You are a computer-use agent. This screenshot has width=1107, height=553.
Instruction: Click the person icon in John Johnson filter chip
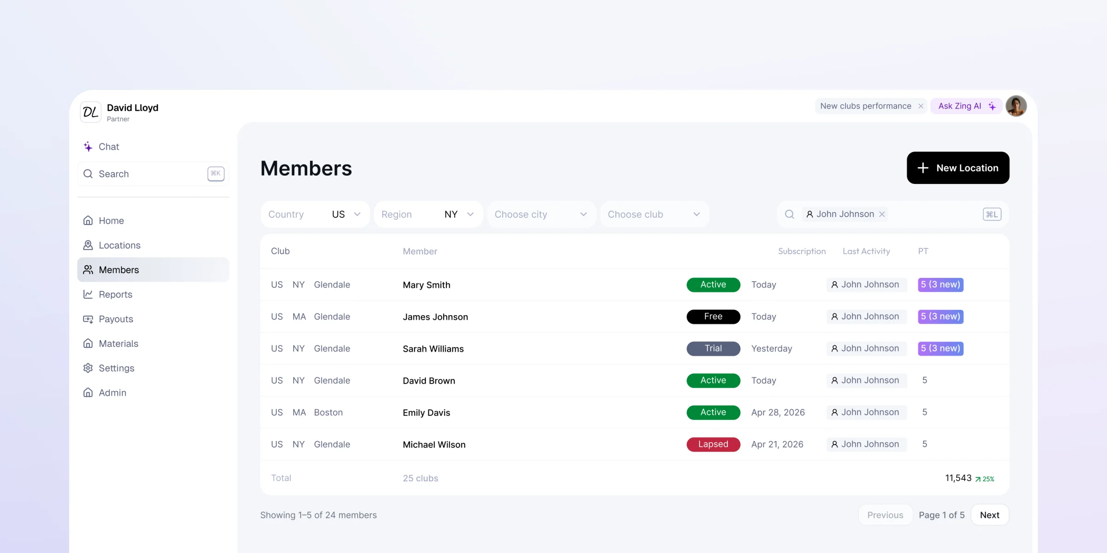click(809, 214)
